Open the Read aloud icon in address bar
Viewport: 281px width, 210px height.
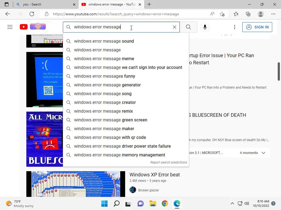(212, 14)
